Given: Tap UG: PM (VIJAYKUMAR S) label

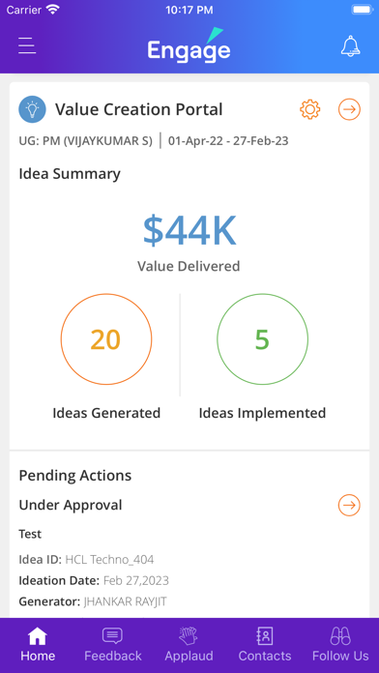Looking at the screenshot, I should point(85,141).
